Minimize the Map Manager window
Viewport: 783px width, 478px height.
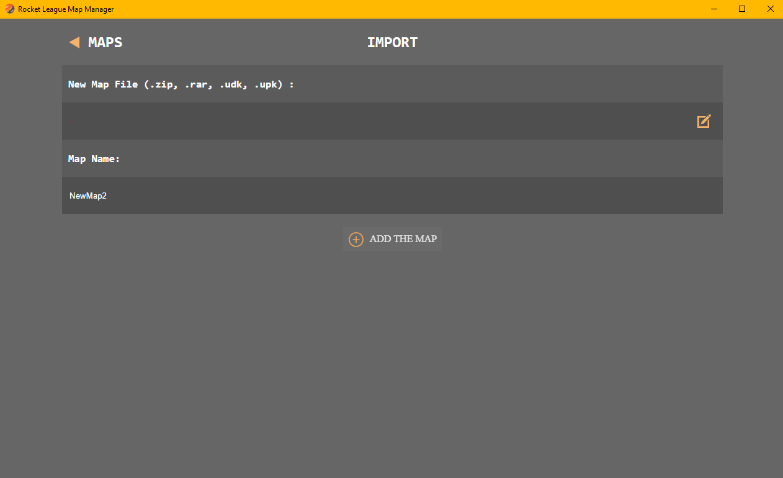point(714,9)
